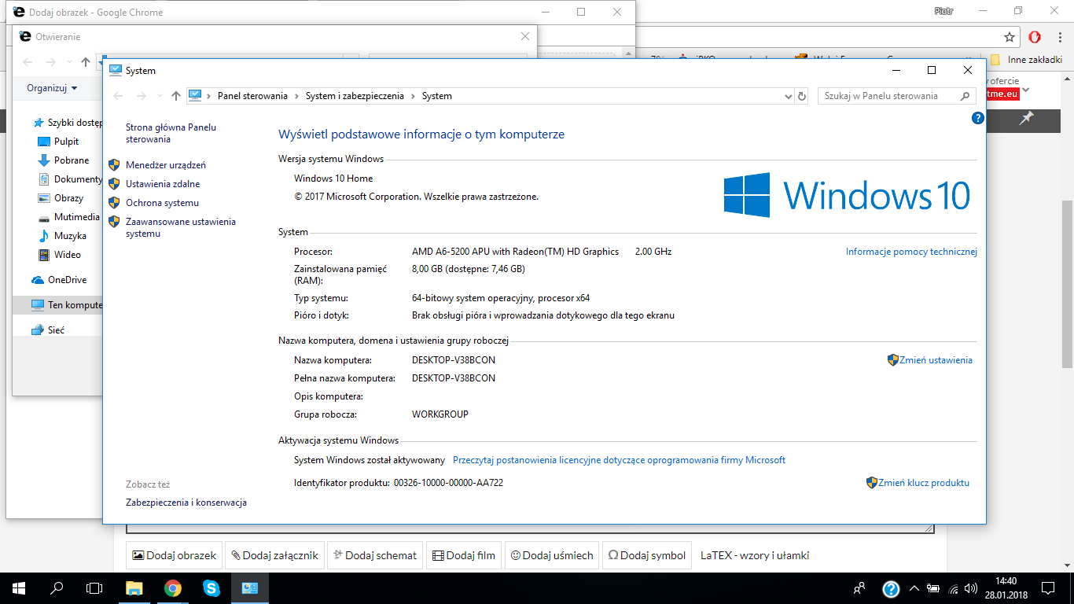Click the computer icon in System address bar

click(195, 96)
